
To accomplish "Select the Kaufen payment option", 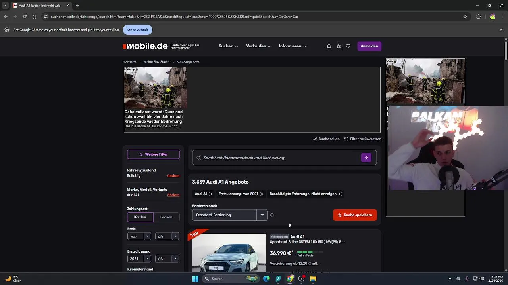I will [x=140, y=217].
